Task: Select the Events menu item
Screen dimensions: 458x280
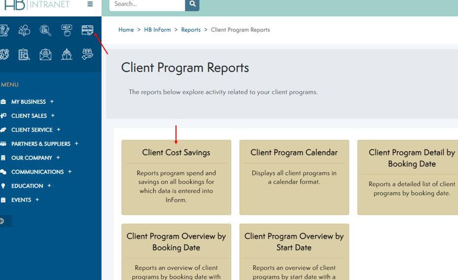Action: (x=21, y=200)
